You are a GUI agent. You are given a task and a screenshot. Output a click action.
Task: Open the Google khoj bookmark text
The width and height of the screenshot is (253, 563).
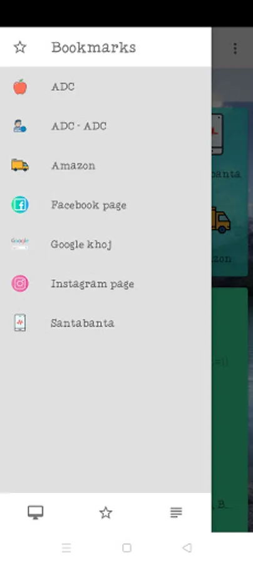coord(81,244)
